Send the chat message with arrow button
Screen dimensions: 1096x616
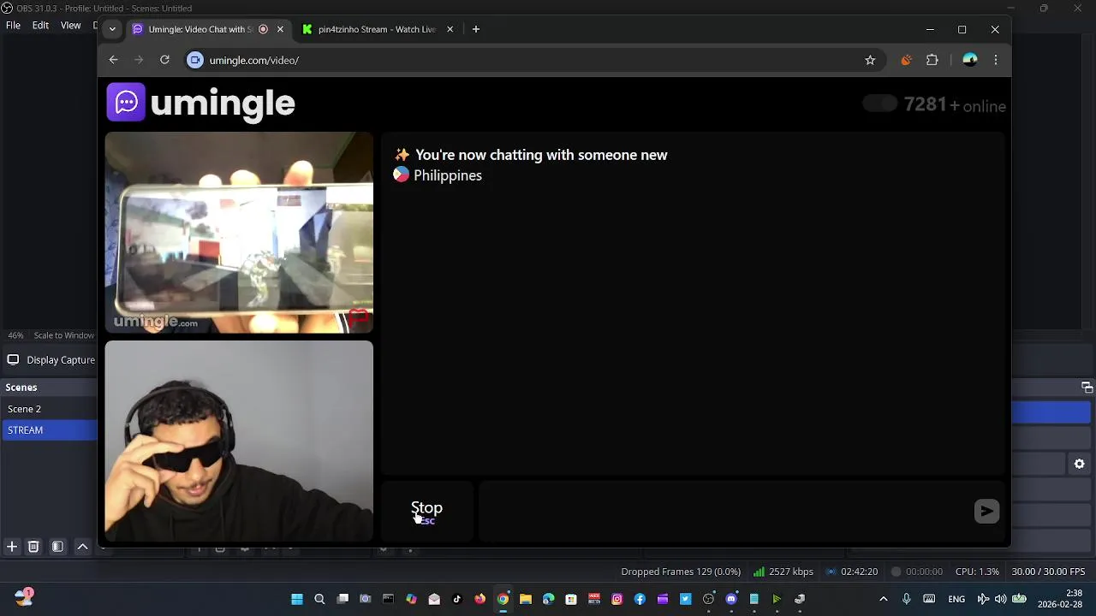986,511
